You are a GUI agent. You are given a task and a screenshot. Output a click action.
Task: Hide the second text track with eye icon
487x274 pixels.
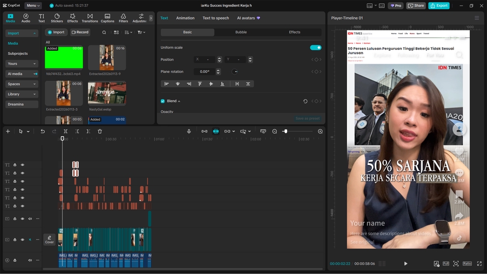(22, 173)
